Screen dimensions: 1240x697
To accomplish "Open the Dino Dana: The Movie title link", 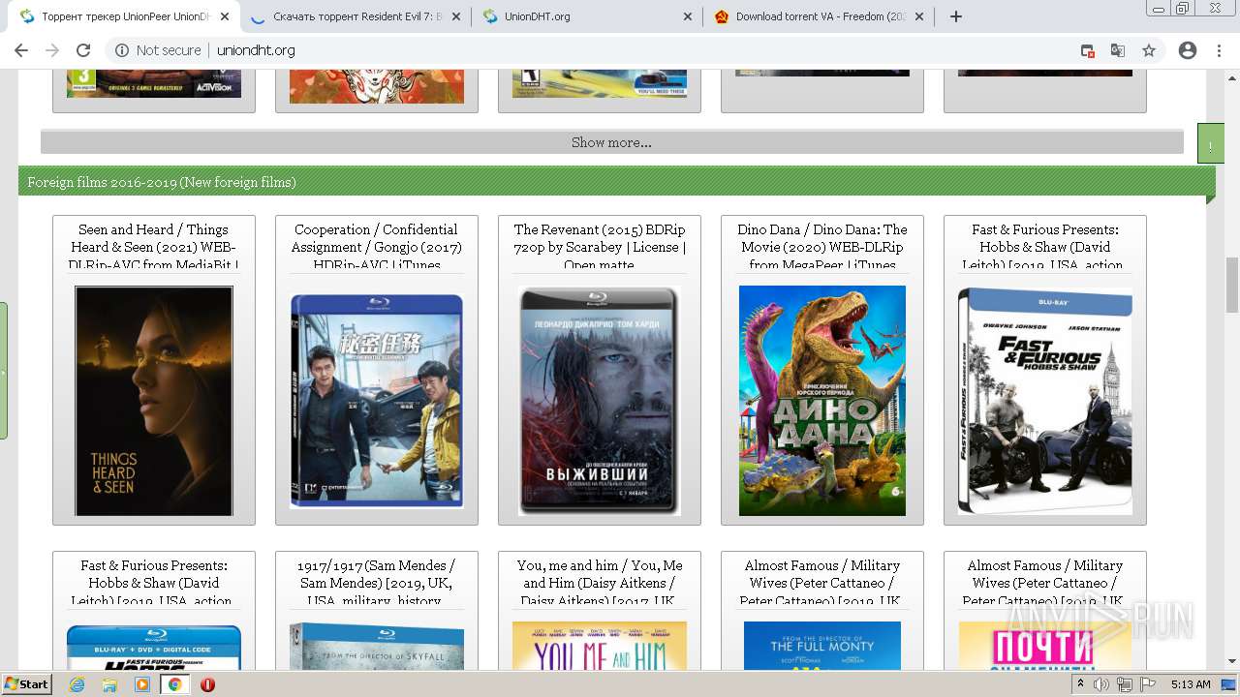I will [x=822, y=247].
